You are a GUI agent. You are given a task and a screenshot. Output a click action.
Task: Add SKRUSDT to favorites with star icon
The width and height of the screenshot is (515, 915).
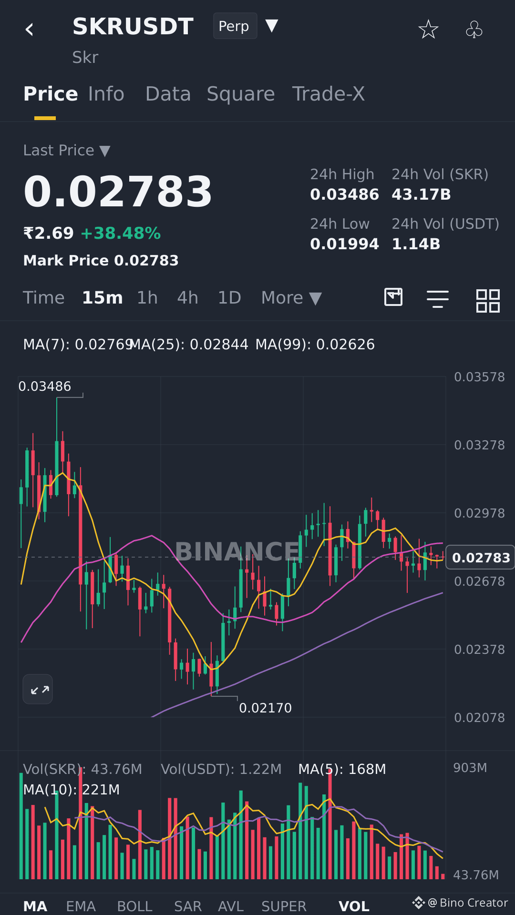[x=428, y=30]
